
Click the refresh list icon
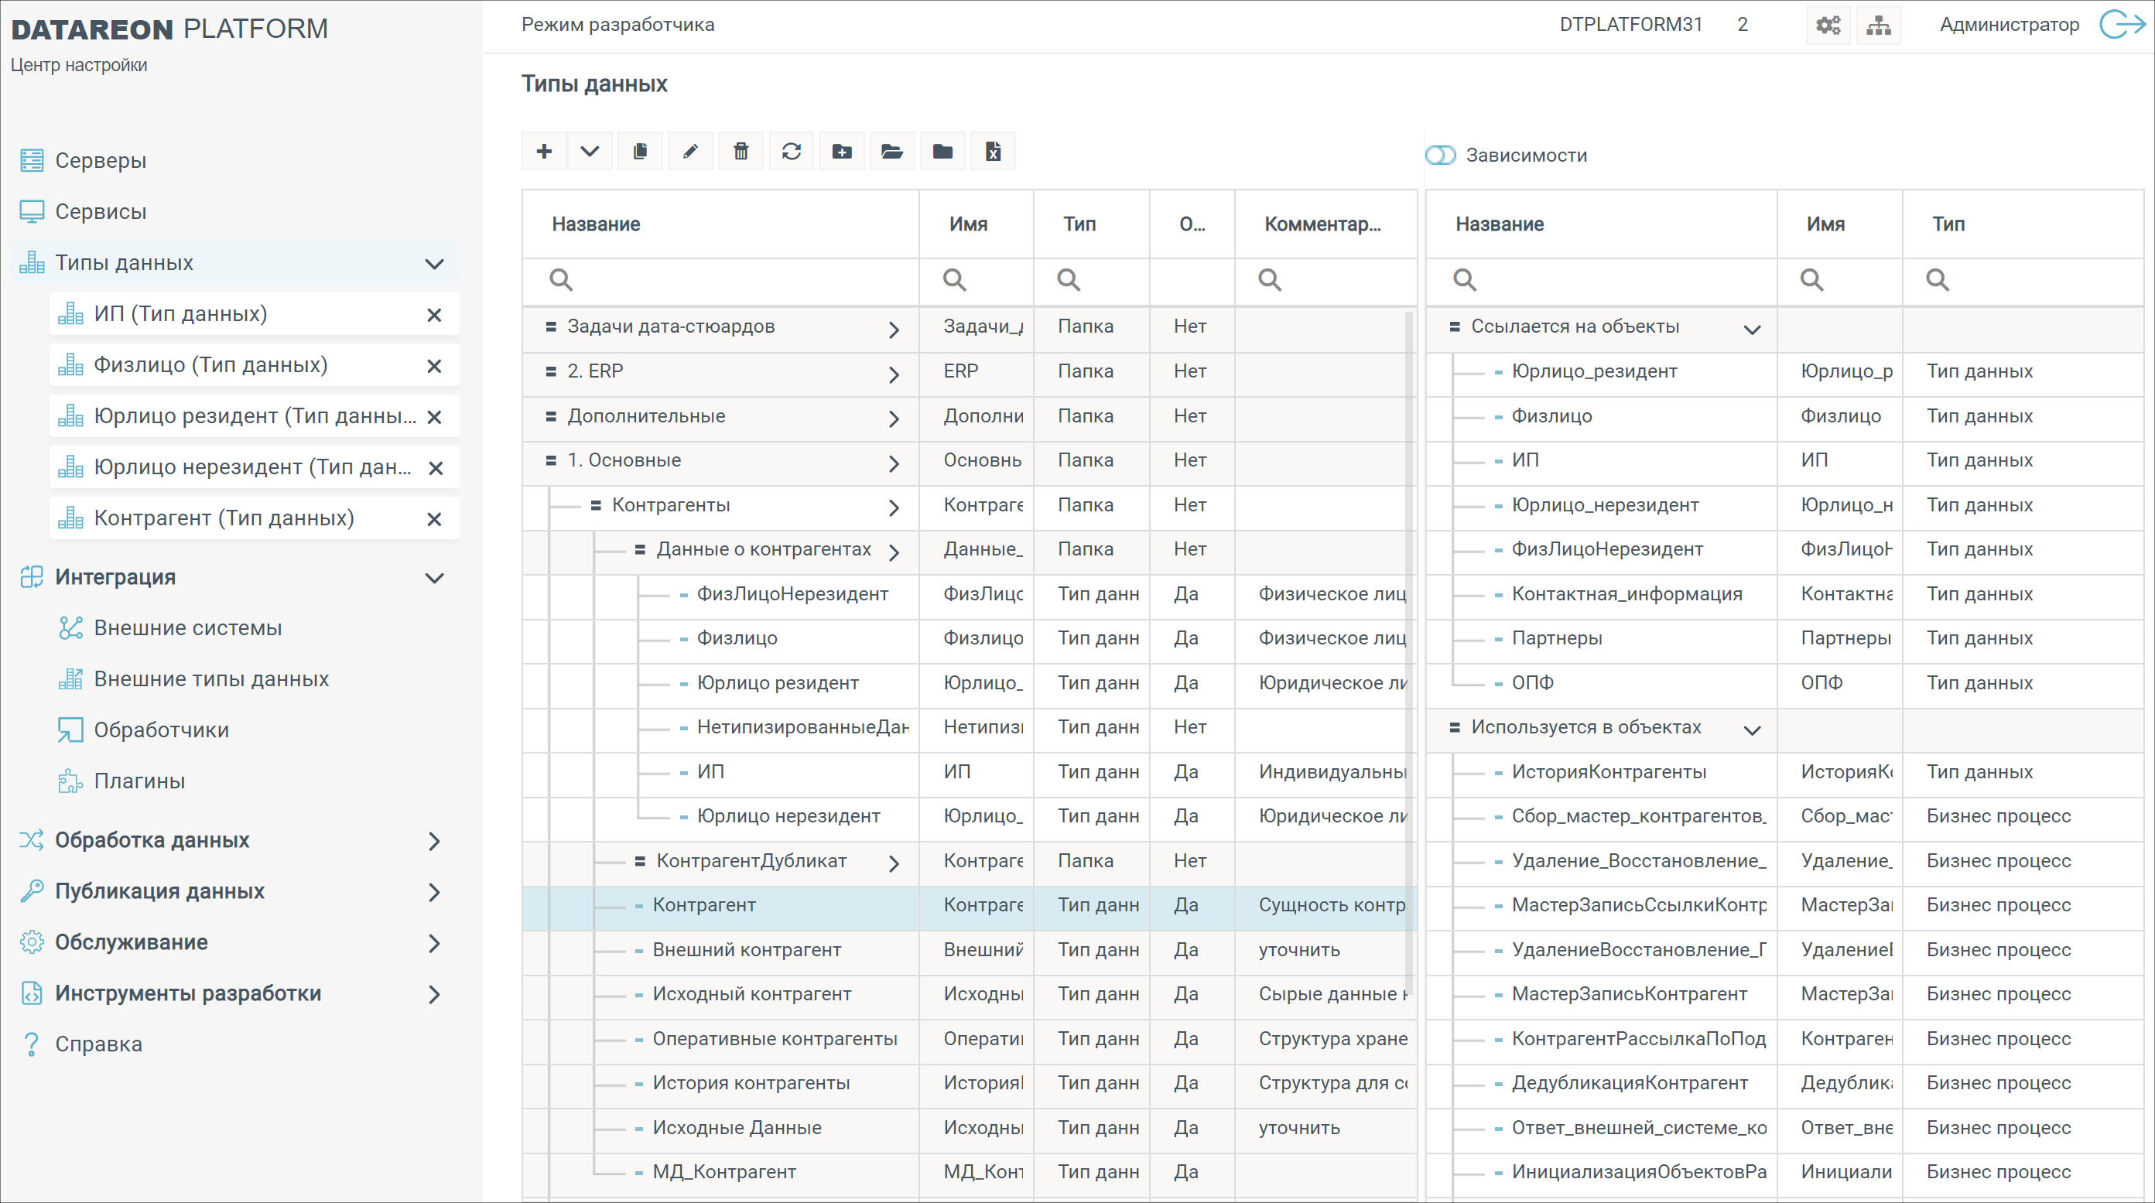[x=792, y=152]
